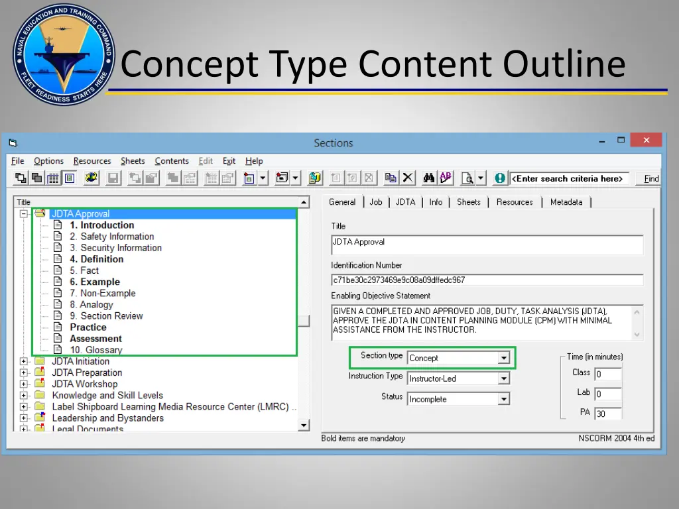This screenshot has width=679, height=509.
Task: Expand the Legal Documents folder
Action: 24,428
